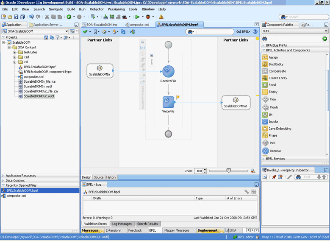Click the Save All toolbar icon
Image resolution: width=330 pixels, height=241 pixels.
[22, 17]
